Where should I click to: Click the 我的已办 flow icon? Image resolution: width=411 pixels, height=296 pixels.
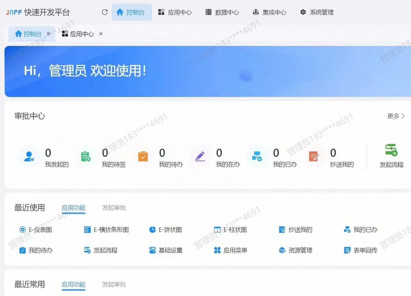coord(257,157)
